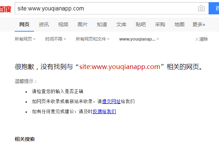Screen dimensions: 219x143
Task: Open the 提交网址 link
Action: [x=111, y=101]
